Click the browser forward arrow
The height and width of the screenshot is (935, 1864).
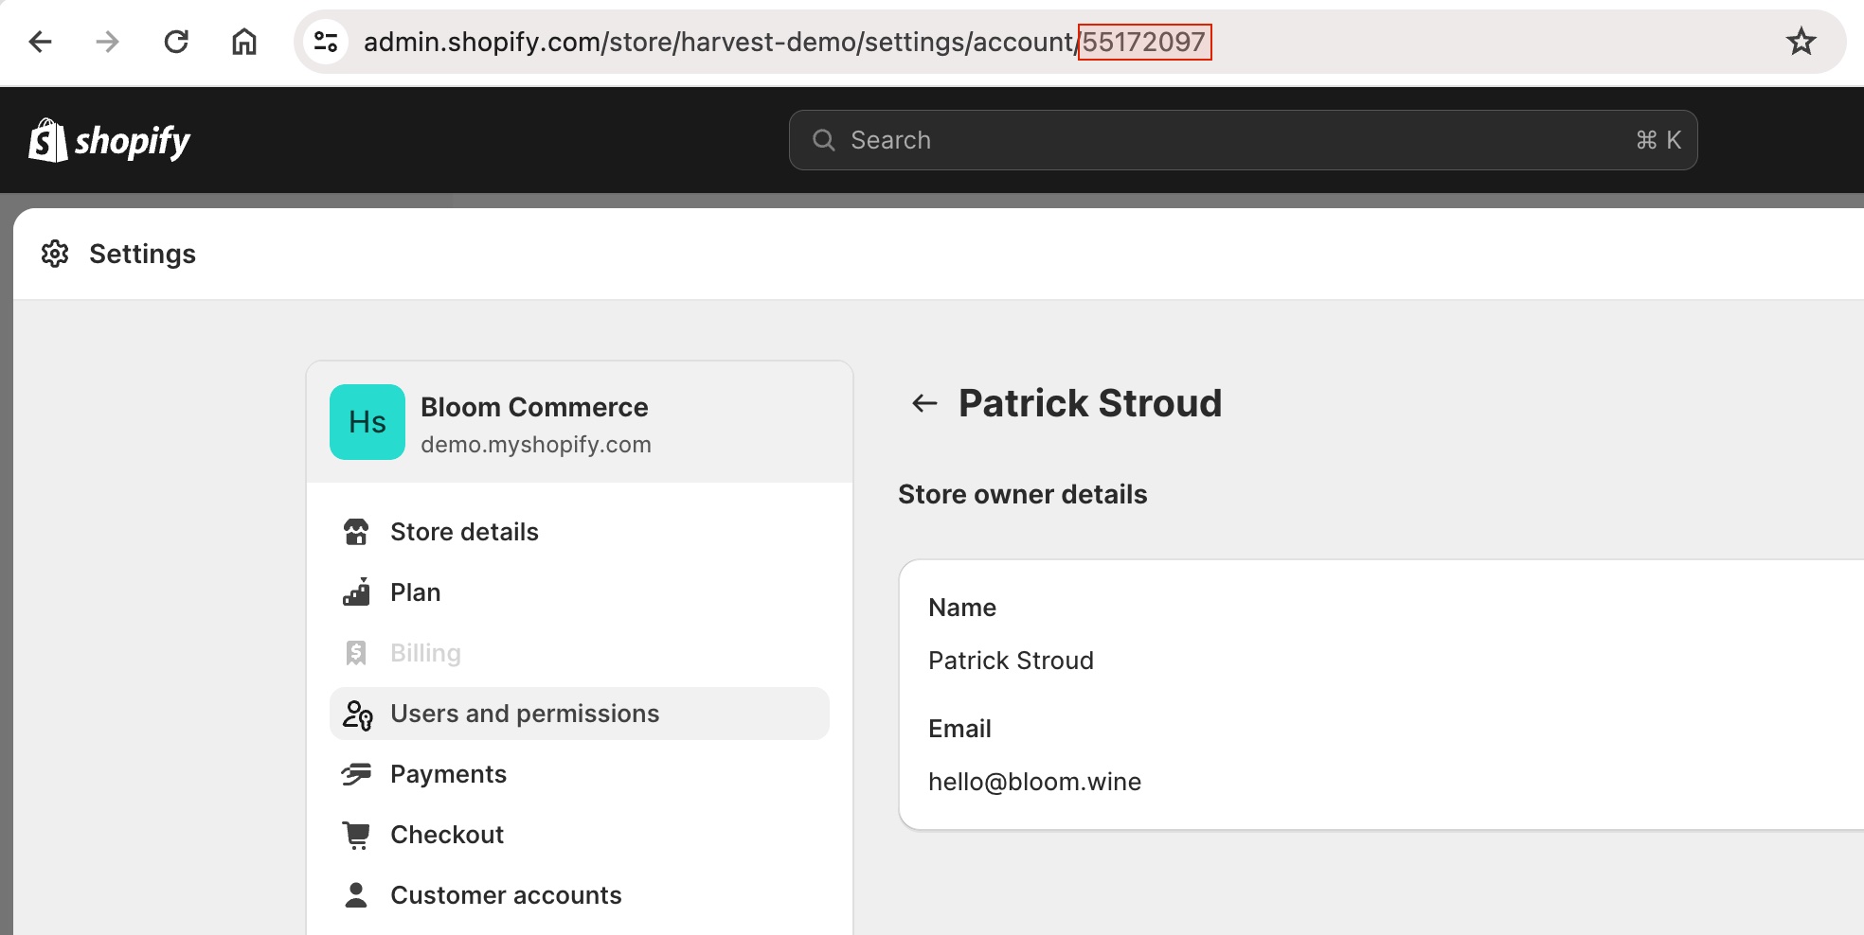(x=108, y=42)
